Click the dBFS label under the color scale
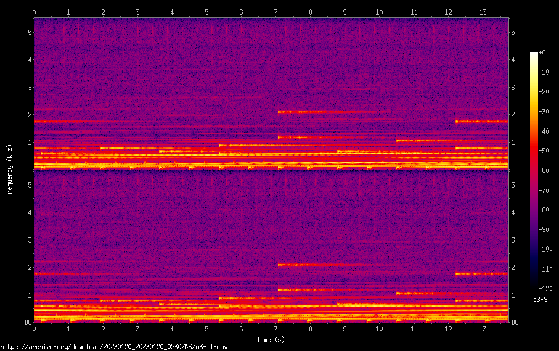Screen dimensions: 559x351 [x=539, y=300]
